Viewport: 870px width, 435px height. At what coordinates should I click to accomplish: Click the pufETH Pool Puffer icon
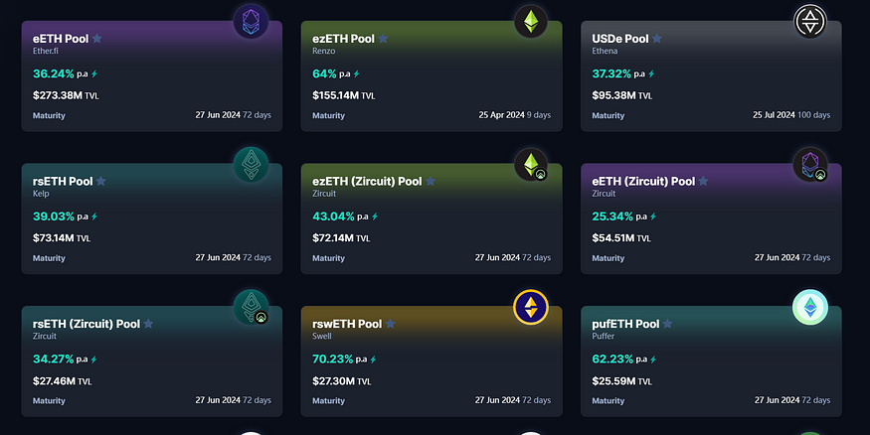(x=811, y=308)
